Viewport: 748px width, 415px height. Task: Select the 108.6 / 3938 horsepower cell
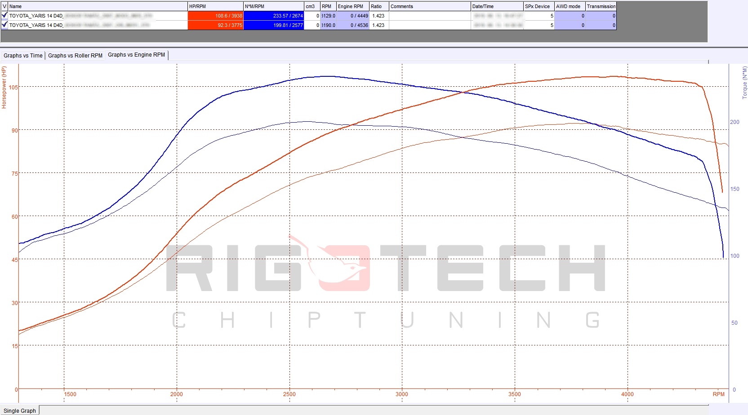(215, 16)
